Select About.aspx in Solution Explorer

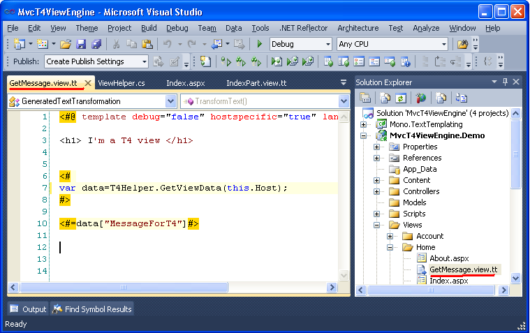coord(449,258)
